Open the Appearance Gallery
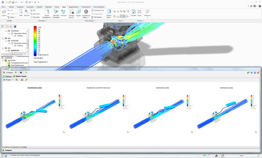 click(x=86, y=13)
